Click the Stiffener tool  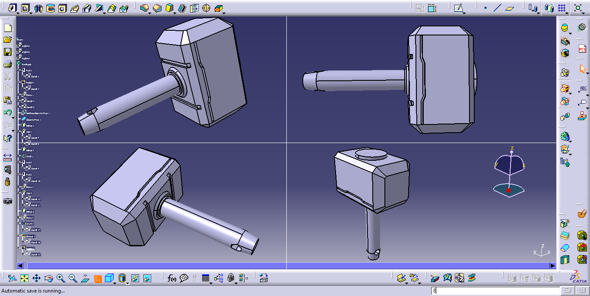(99, 8)
